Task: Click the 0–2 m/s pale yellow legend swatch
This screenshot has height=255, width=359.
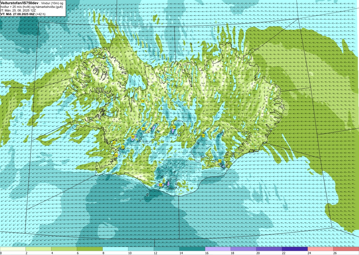Action: click(13, 249)
